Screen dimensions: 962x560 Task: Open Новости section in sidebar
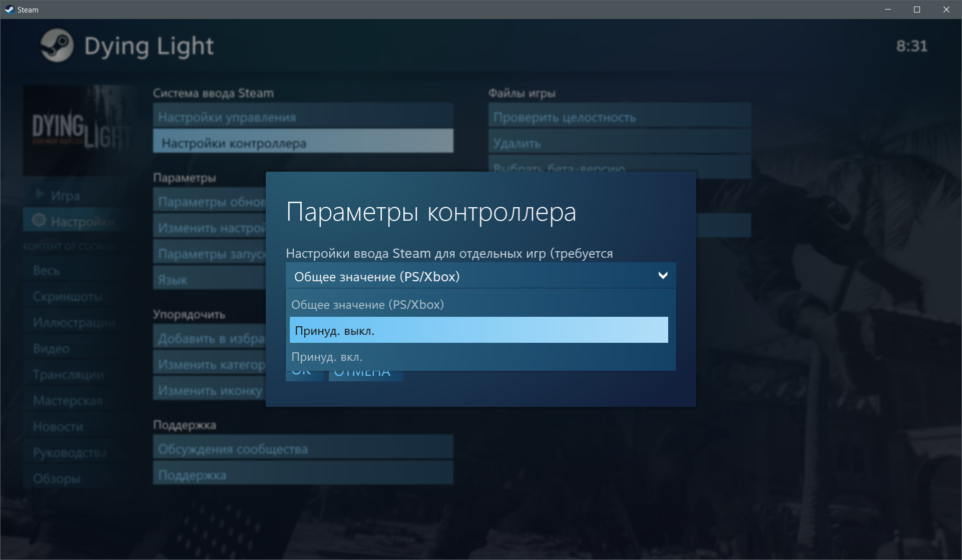58,426
